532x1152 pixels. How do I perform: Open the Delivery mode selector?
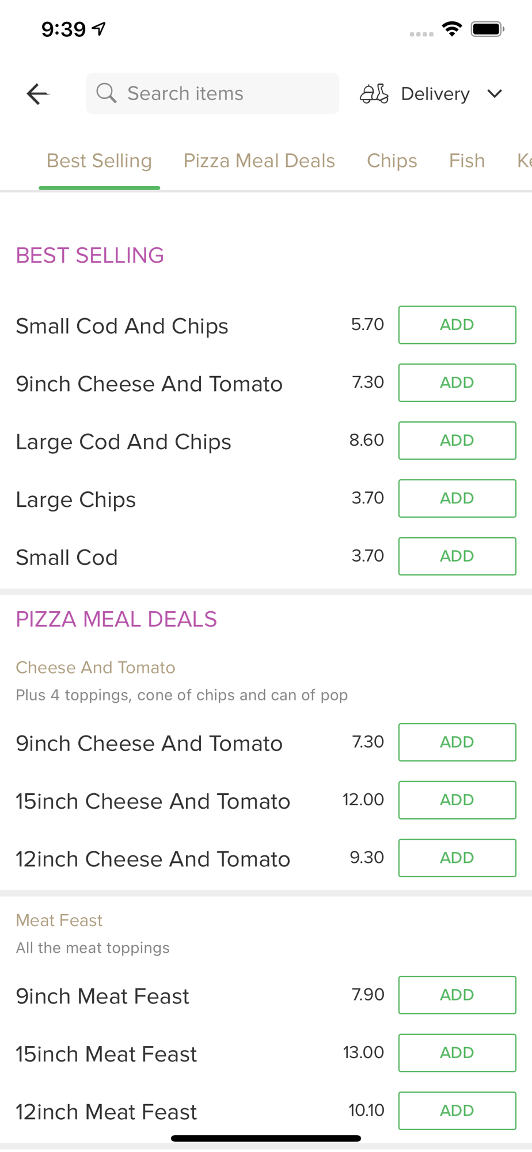[431, 93]
